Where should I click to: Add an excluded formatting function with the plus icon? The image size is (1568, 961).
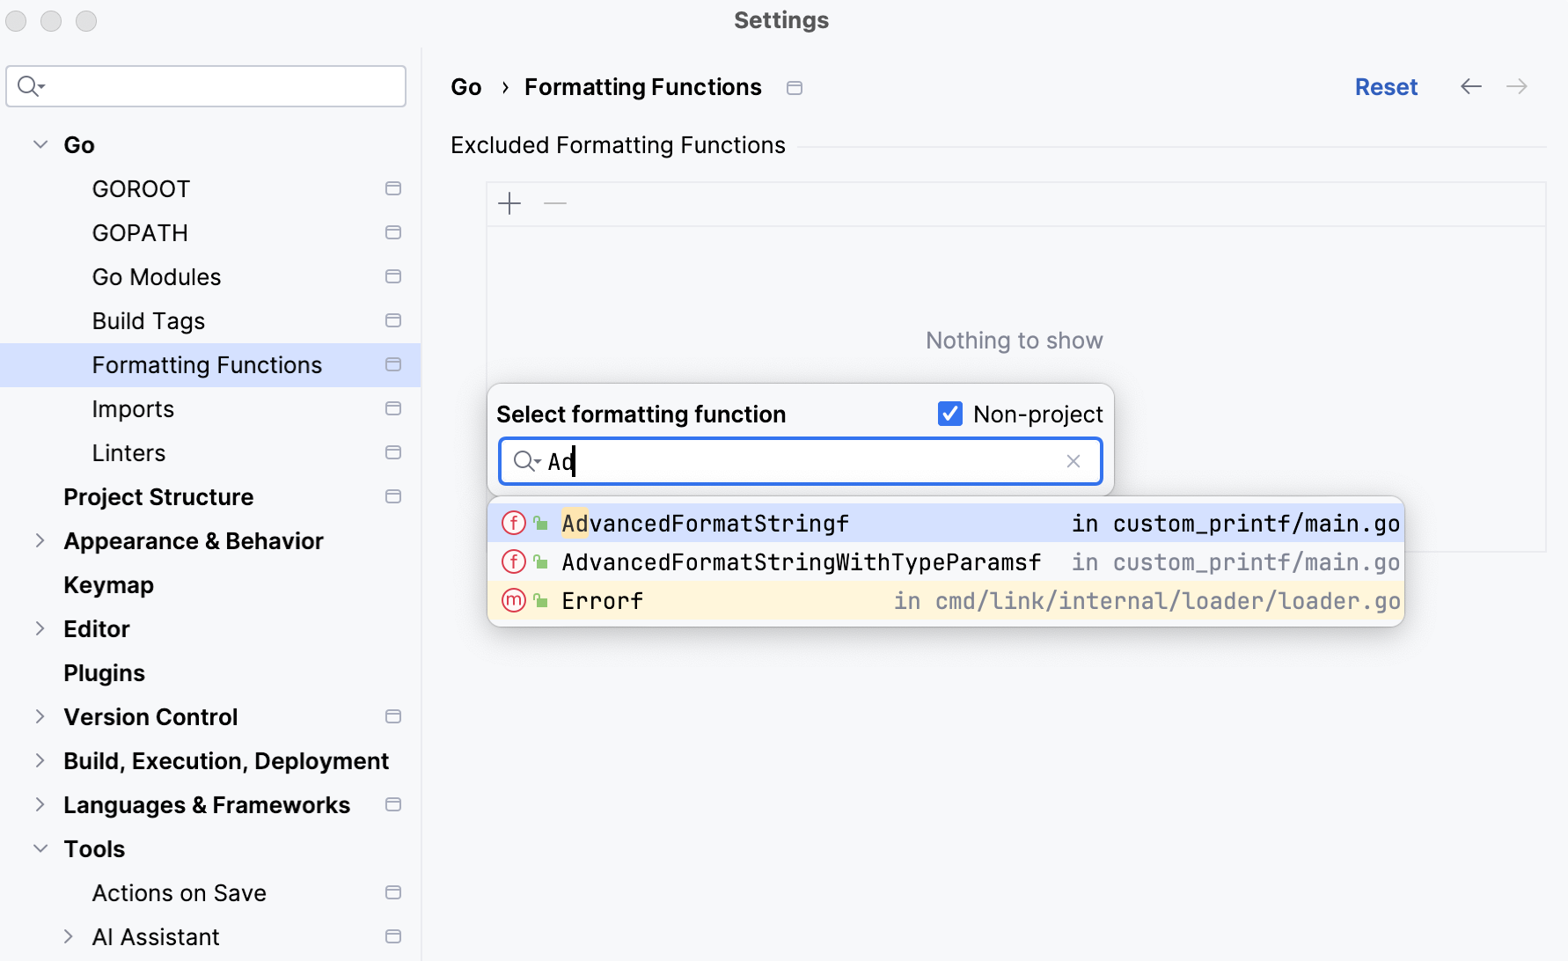click(509, 203)
